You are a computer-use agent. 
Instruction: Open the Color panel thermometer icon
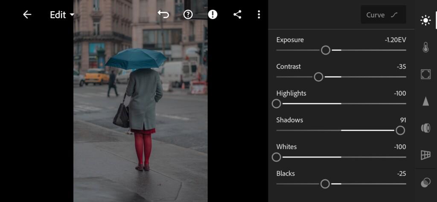pos(425,47)
